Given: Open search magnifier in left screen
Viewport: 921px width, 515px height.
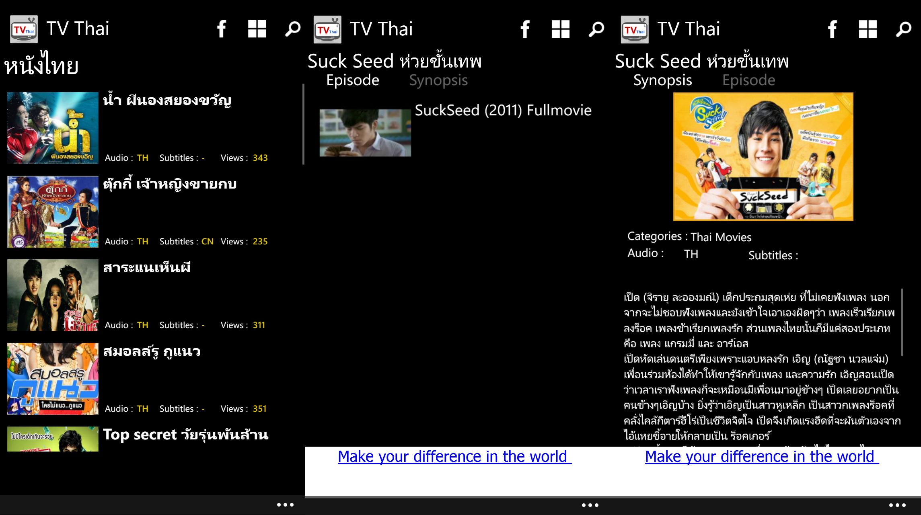Looking at the screenshot, I should (293, 29).
